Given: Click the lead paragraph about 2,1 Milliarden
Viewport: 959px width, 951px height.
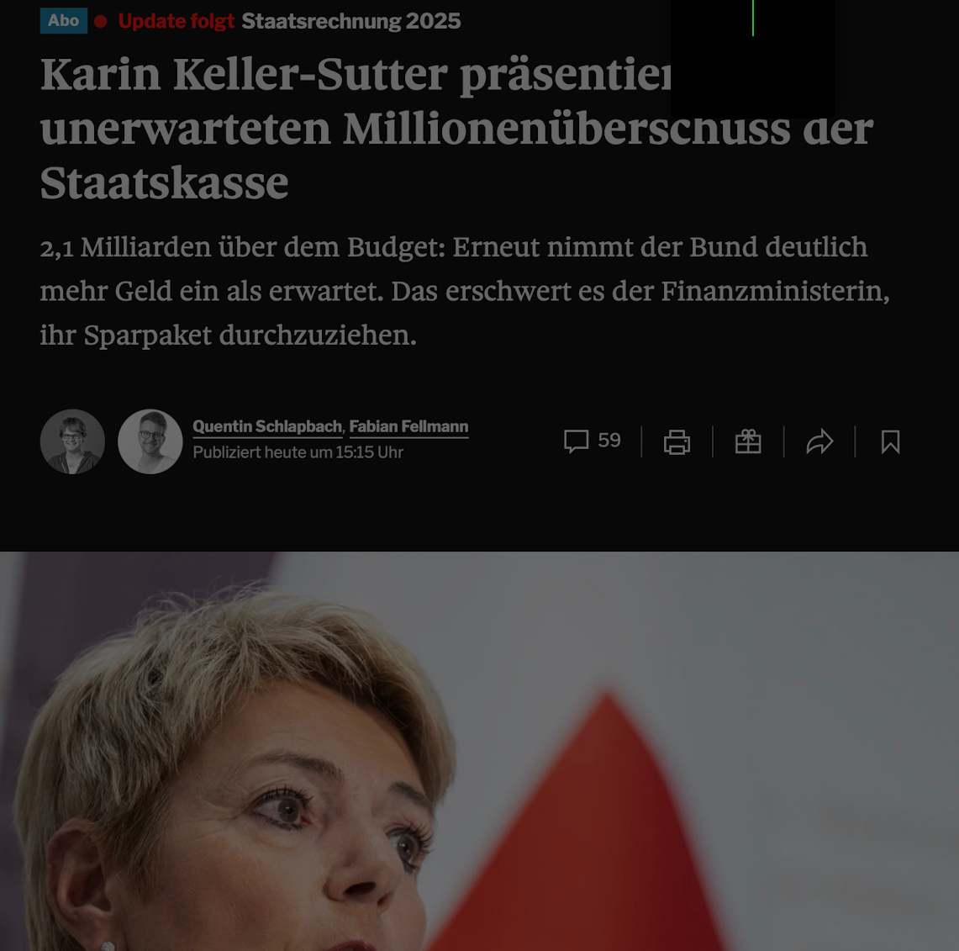Looking at the screenshot, I should 465,291.
